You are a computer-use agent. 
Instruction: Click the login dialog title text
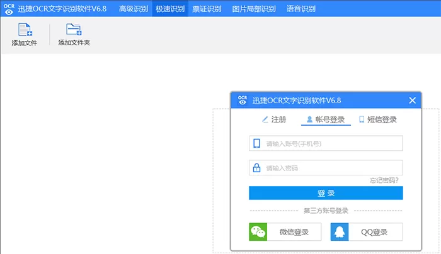(297, 101)
